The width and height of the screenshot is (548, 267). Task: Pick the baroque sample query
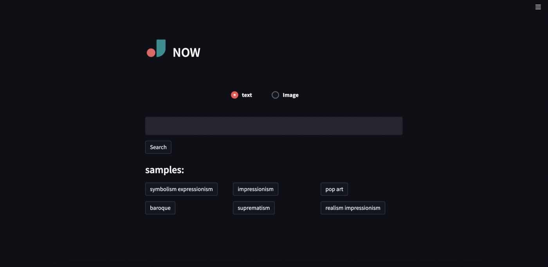160,208
